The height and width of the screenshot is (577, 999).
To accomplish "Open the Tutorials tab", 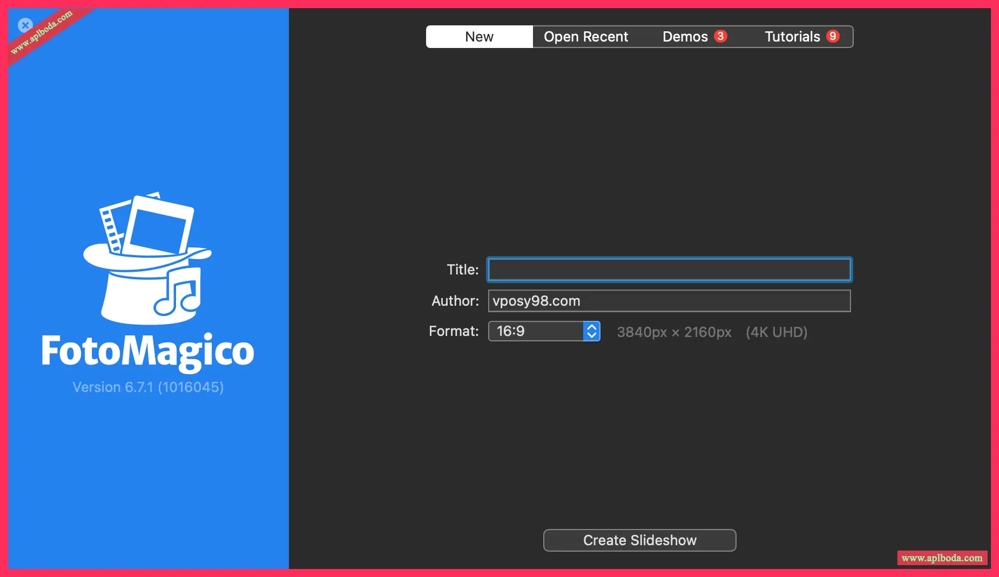I will (x=792, y=37).
